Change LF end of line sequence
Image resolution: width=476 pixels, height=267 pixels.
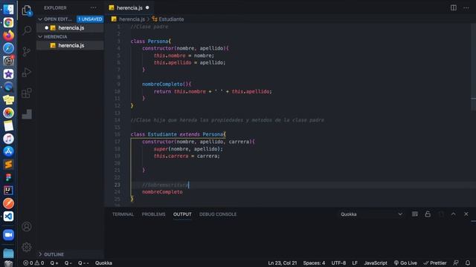pyautogui.click(x=355, y=263)
